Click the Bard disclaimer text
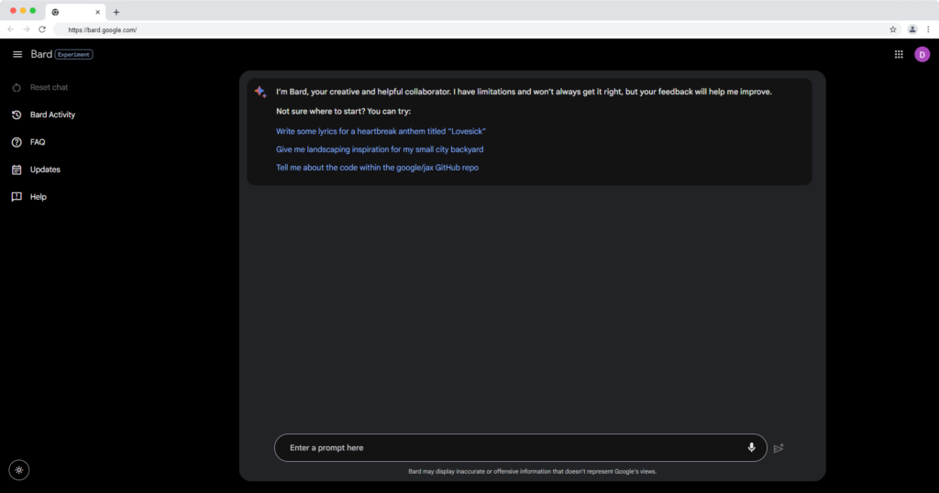The width and height of the screenshot is (939, 493). click(x=533, y=471)
